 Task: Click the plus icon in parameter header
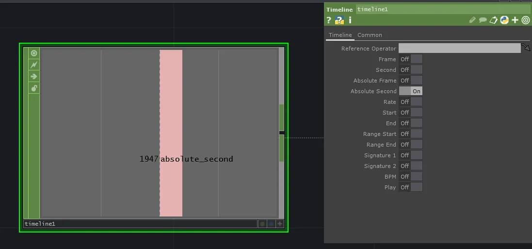pyautogui.click(x=515, y=20)
